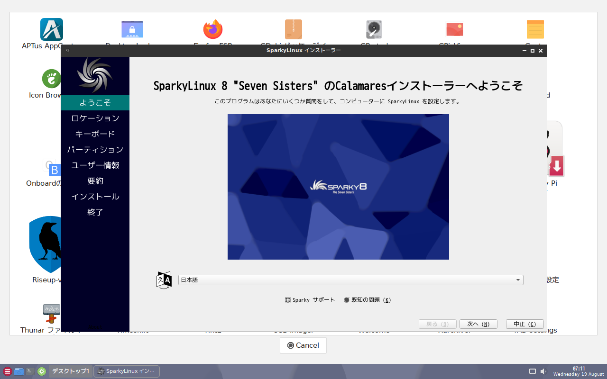Open the installer window menu icon in the title bar
The image size is (607, 379).
(68, 51)
